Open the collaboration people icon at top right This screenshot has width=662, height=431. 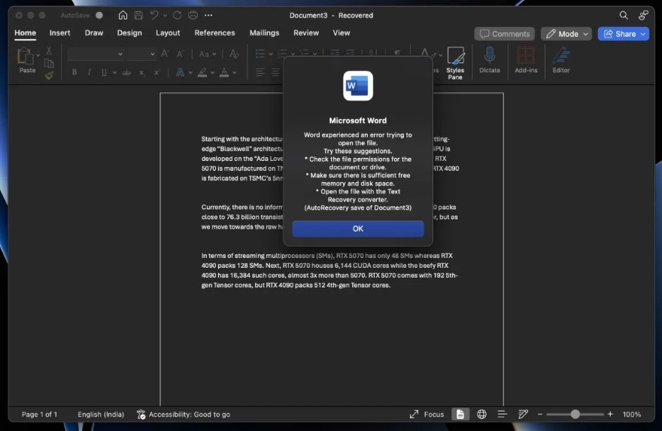pos(643,15)
